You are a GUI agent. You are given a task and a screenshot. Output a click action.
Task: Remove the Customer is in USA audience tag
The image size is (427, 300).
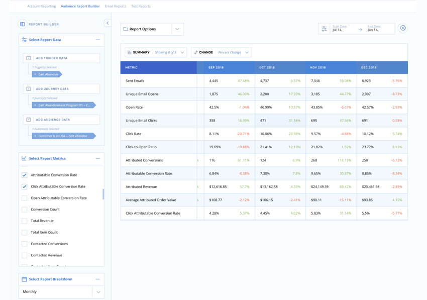[35, 136]
